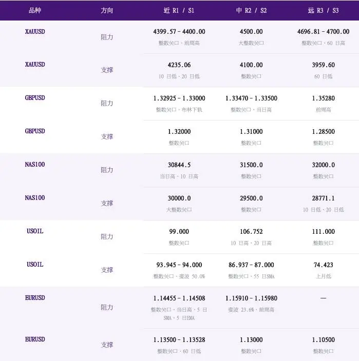Select the 4399.57 – 4400.00 gold resistance value

click(179, 32)
